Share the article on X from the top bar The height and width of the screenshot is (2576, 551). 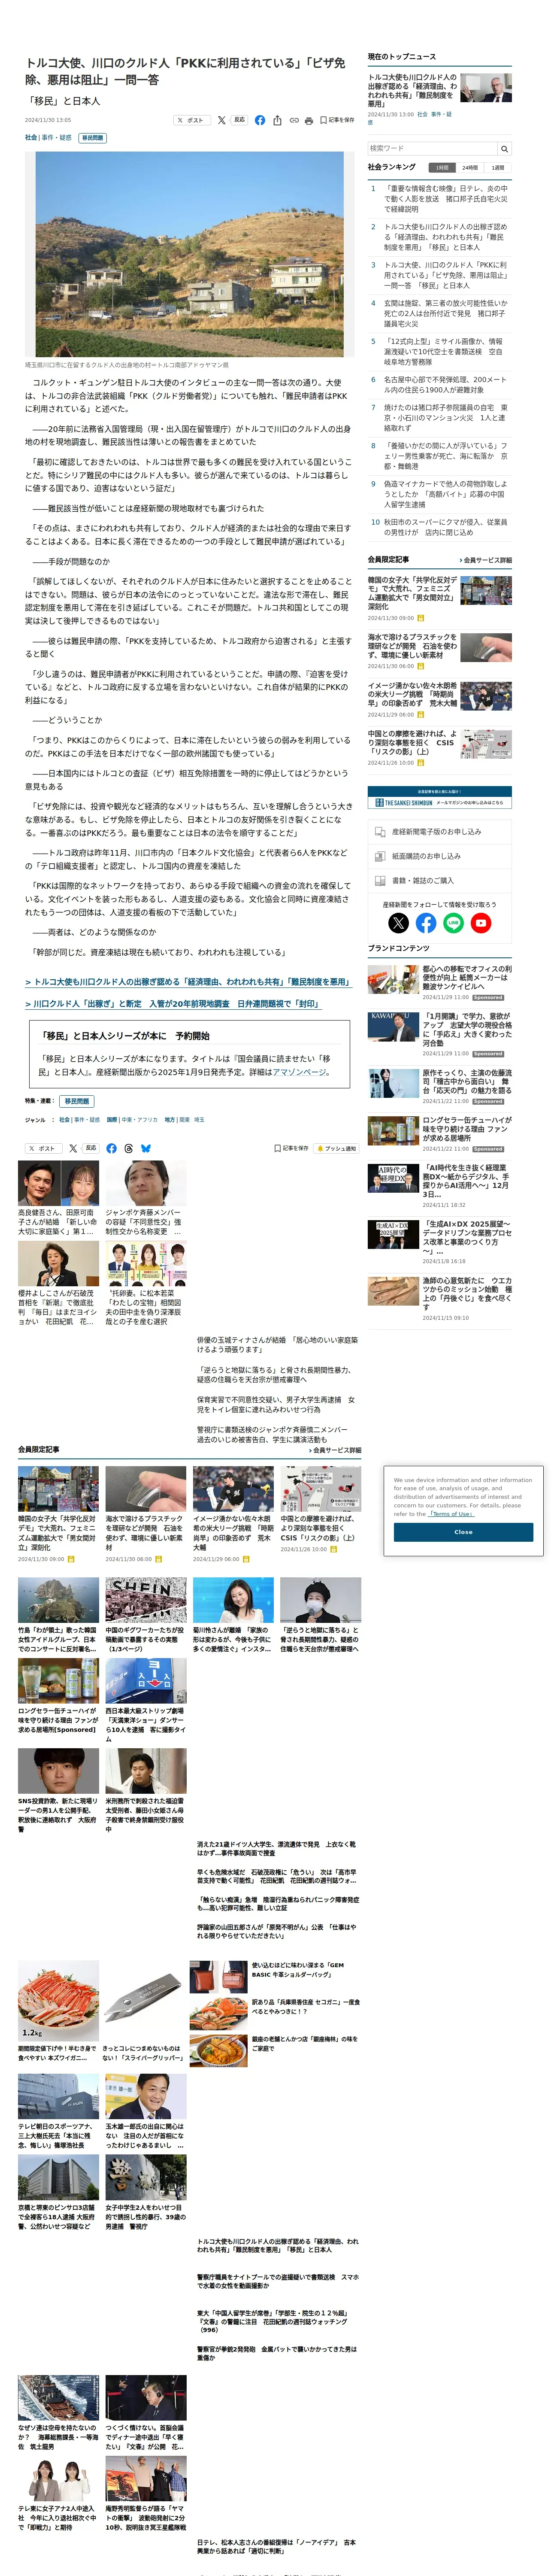tap(221, 120)
